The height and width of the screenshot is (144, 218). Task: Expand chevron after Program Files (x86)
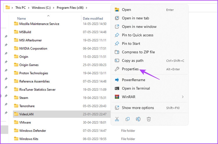point(87,8)
